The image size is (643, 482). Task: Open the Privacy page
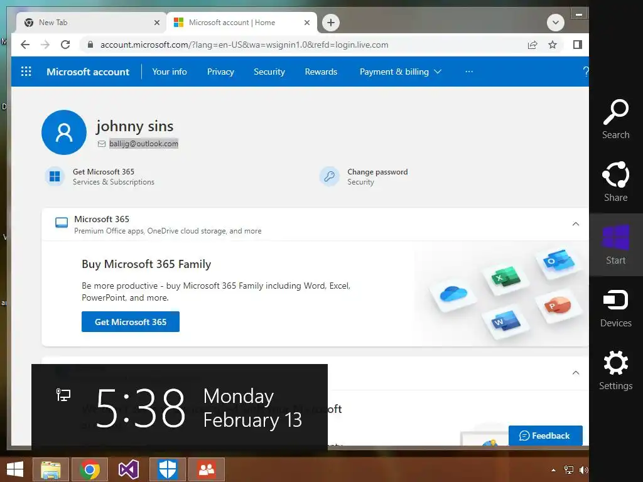(220, 72)
